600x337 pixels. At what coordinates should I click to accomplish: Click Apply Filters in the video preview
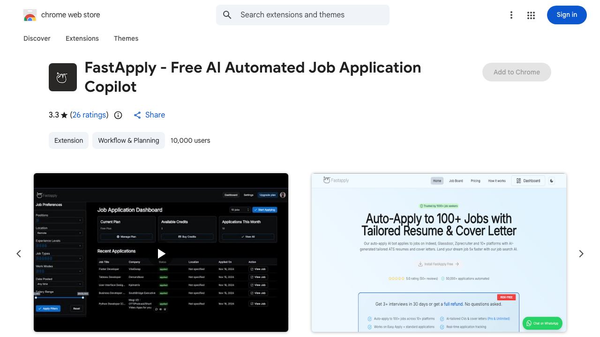(x=48, y=308)
